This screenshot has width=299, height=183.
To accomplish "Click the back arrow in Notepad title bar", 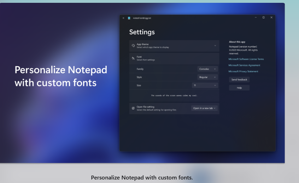I will coord(124,18).
